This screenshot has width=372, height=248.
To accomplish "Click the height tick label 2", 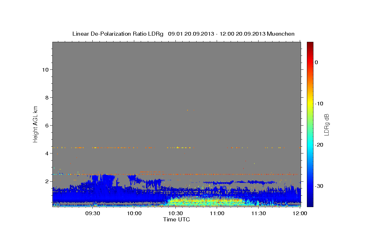I will pos(47,181).
